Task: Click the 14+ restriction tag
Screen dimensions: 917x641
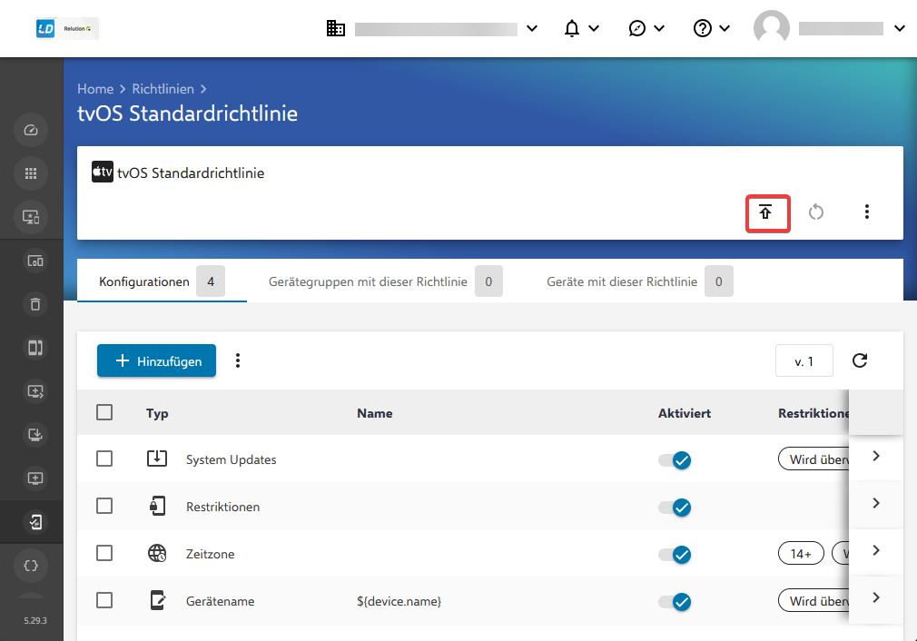Action: tap(801, 553)
